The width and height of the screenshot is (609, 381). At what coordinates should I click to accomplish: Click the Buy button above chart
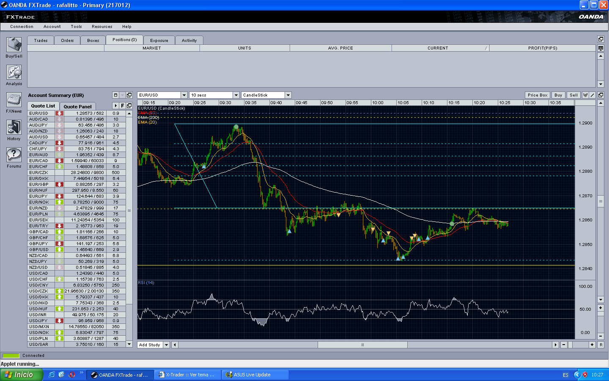[558, 95]
